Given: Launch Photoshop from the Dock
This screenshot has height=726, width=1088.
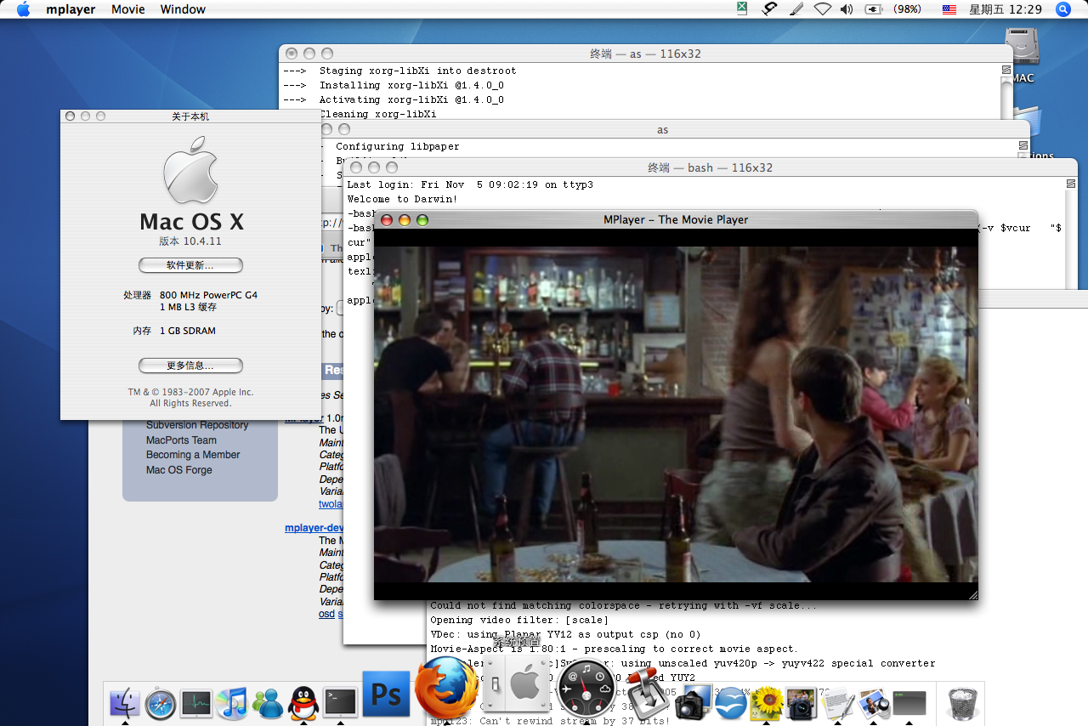Looking at the screenshot, I should click(387, 695).
